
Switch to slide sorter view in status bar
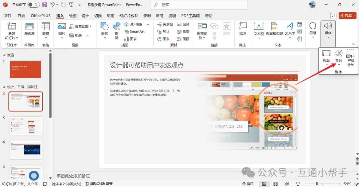click(276, 184)
